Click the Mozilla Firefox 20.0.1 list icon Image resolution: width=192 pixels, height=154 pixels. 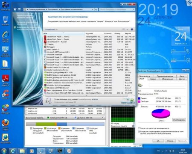point(45,67)
